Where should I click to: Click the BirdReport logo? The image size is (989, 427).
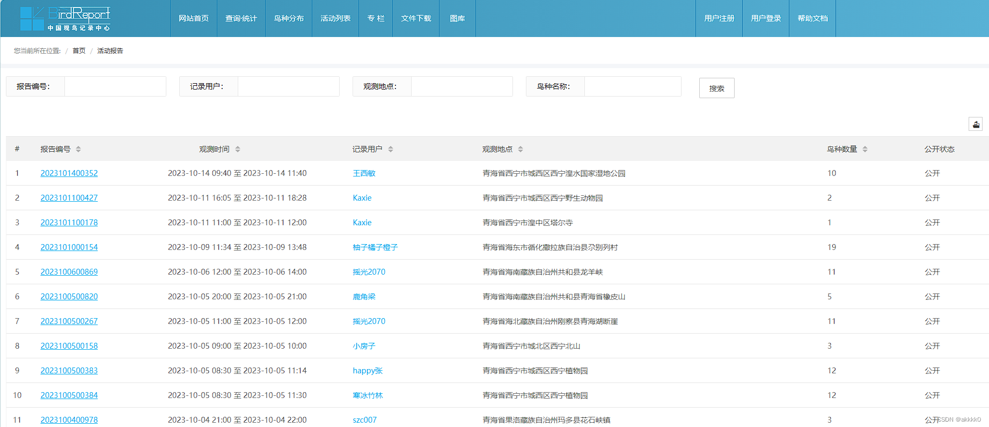pyautogui.click(x=65, y=18)
